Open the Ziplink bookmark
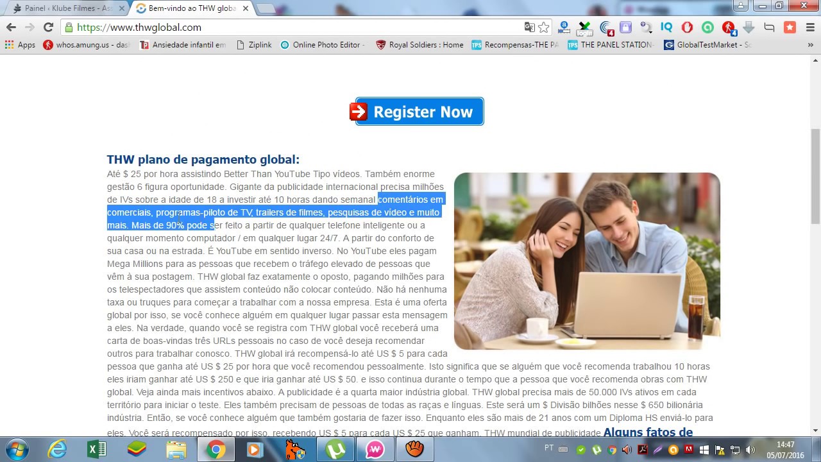This screenshot has width=821, height=462. click(254, 45)
